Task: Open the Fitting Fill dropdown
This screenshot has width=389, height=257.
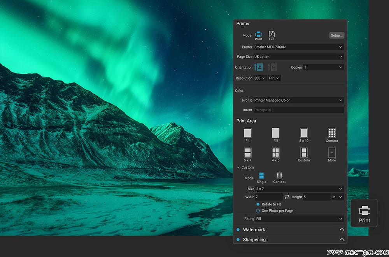Action: click(x=300, y=219)
